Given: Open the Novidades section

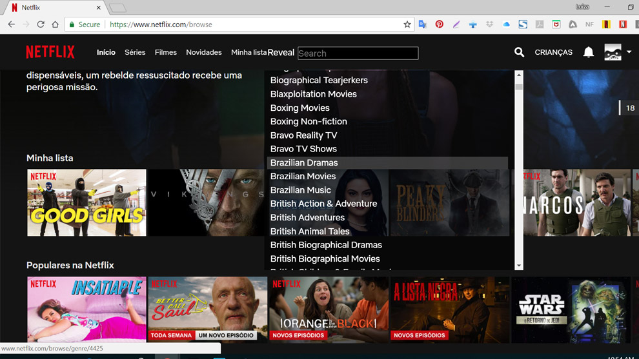Looking at the screenshot, I should pyautogui.click(x=204, y=52).
